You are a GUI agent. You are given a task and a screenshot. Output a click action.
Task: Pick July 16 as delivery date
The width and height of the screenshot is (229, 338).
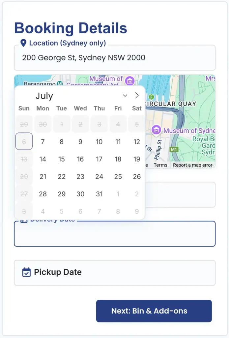click(x=80, y=159)
